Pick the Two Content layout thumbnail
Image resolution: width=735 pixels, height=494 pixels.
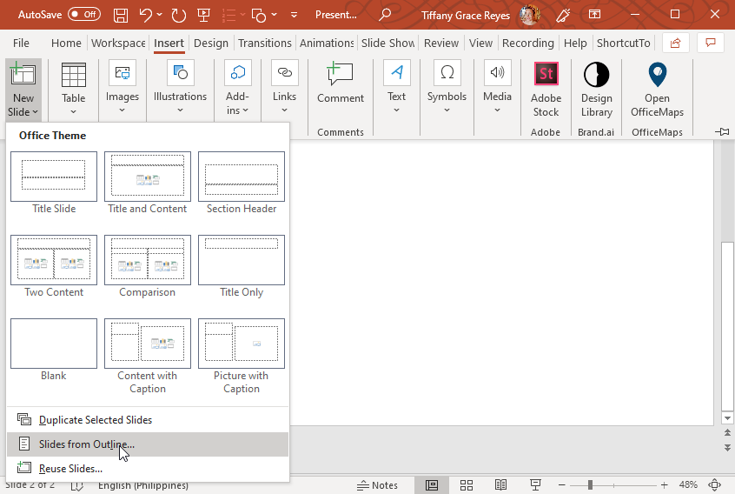click(54, 260)
